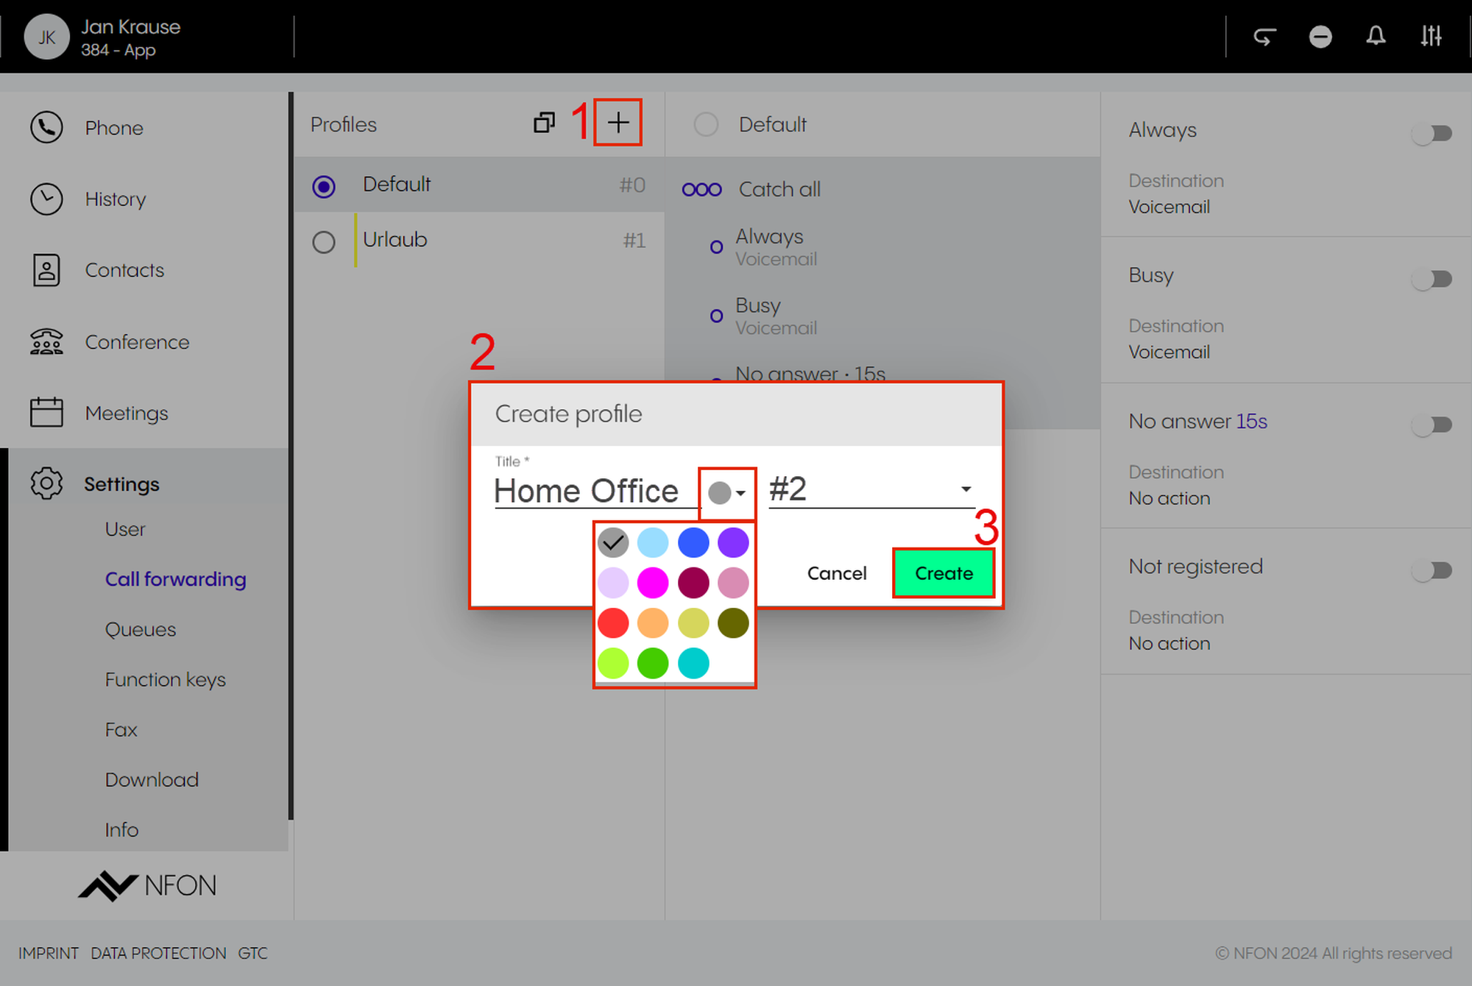1472x986 pixels.
Task: Open notifications bell icon
Action: click(x=1376, y=36)
